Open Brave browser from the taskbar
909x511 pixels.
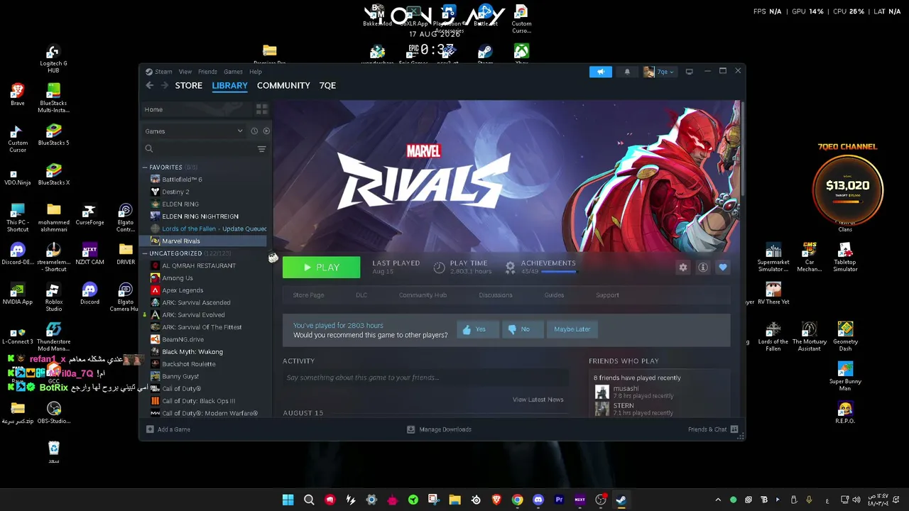click(x=496, y=500)
